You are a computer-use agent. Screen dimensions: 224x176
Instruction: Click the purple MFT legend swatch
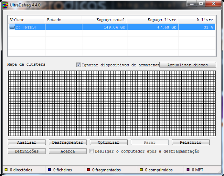pyautogui.click(x=188, y=170)
